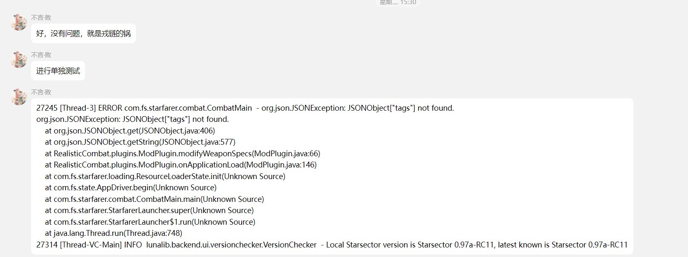Click the avatar beside the "好，没有问题" message

pos(19,22)
